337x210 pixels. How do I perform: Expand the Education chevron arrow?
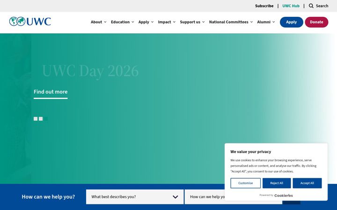133,22
